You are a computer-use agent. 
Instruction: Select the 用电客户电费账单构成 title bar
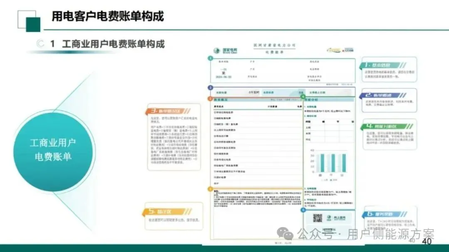click(108, 17)
